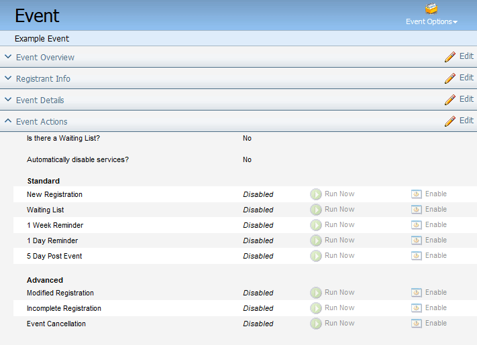Image resolution: width=477 pixels, height=345 pixels.
Task: Click pencil icon for Event Actions
Action: pyautogui.click(x=450, y=121)
